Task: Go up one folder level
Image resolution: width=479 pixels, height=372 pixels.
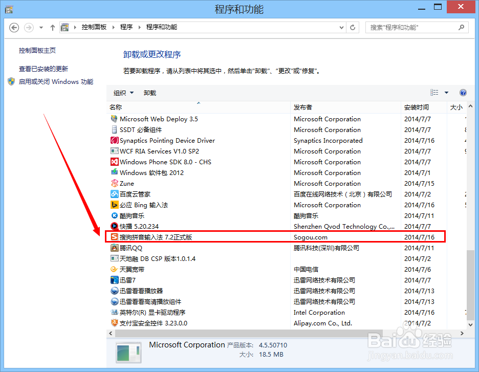Action: (x=53, y=28)
